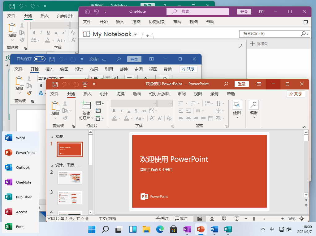Click the Word Format Painter brush icon
The width and height of the screenshot is (316, 236).
click(x=29, y=93)
